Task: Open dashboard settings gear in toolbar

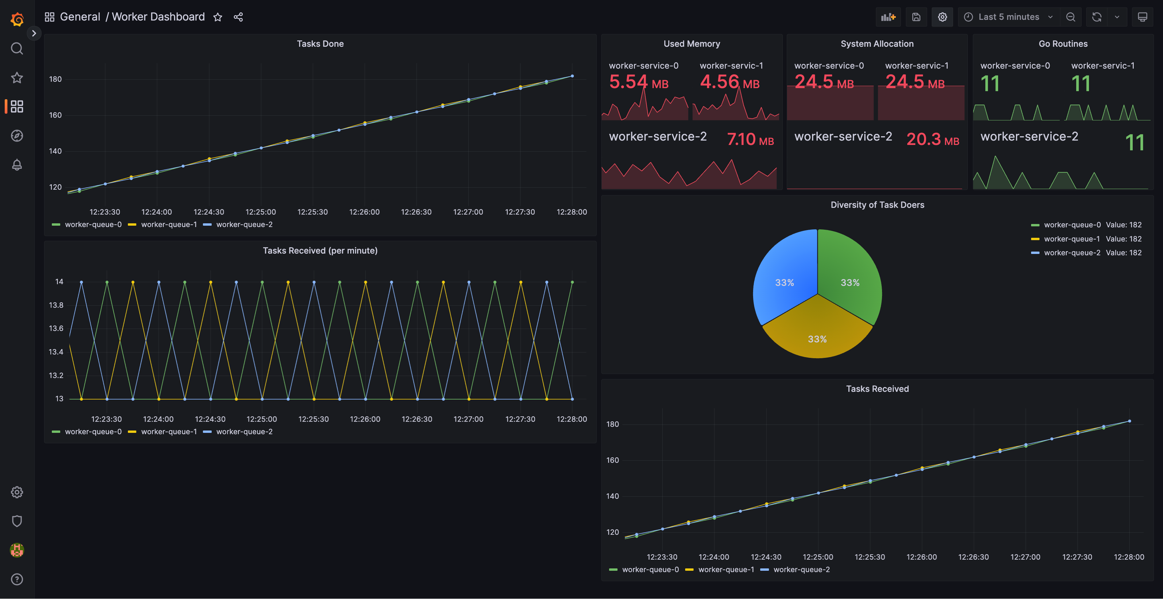Action: tap(942, 17)
